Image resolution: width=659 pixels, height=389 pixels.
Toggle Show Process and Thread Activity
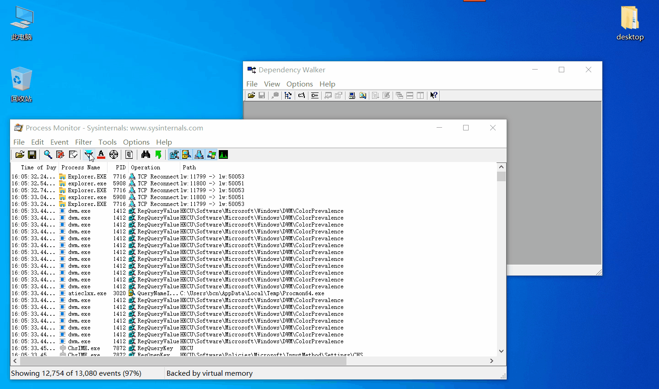211,155
